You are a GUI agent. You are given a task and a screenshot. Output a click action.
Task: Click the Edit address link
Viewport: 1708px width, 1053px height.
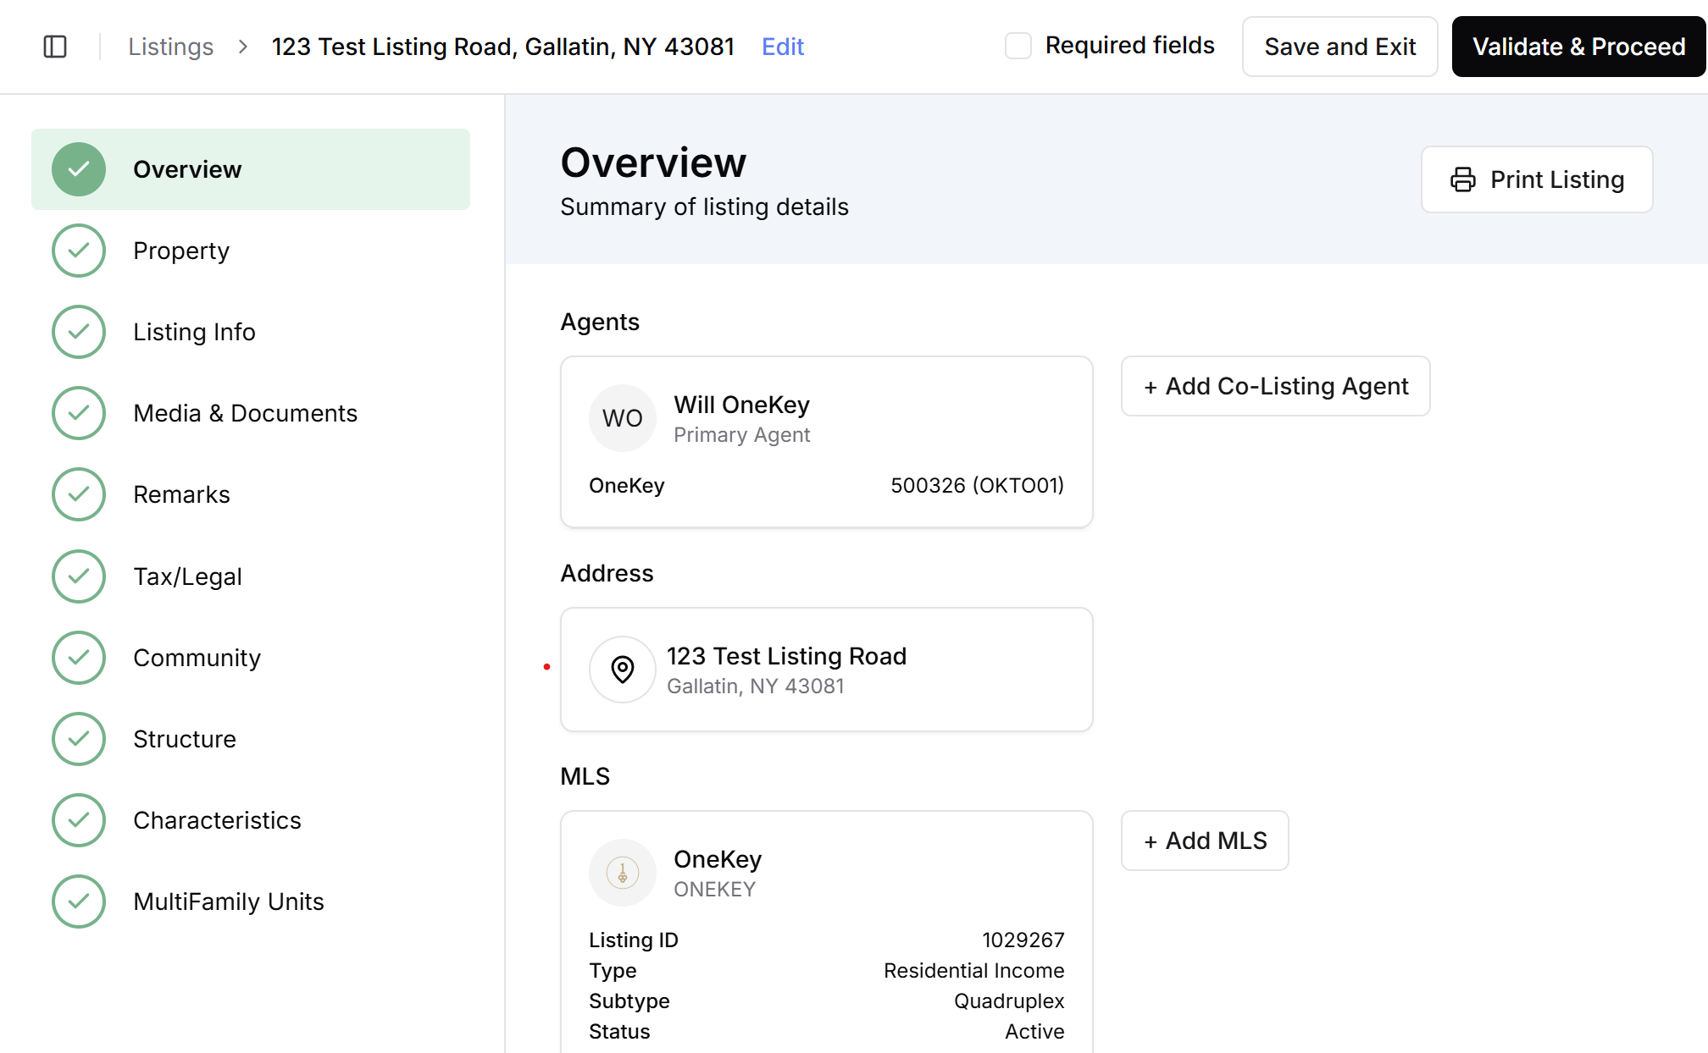[783, 47]
